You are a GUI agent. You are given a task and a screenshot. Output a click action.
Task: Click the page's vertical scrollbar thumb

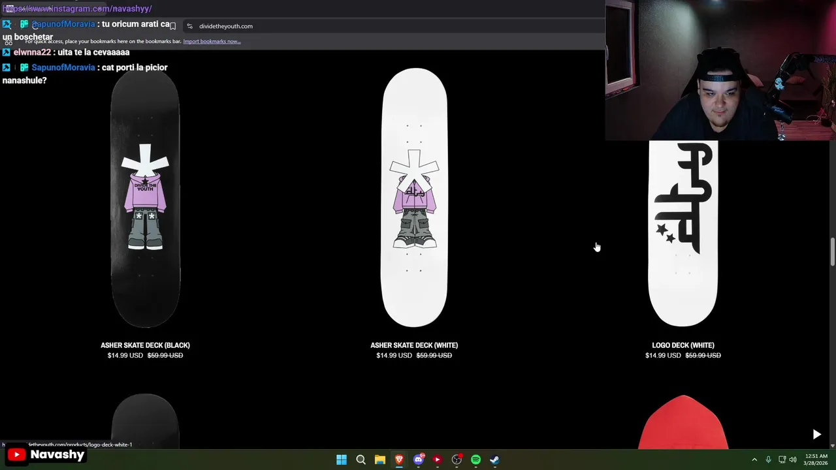pyautogui.click(x=832, y=251)
